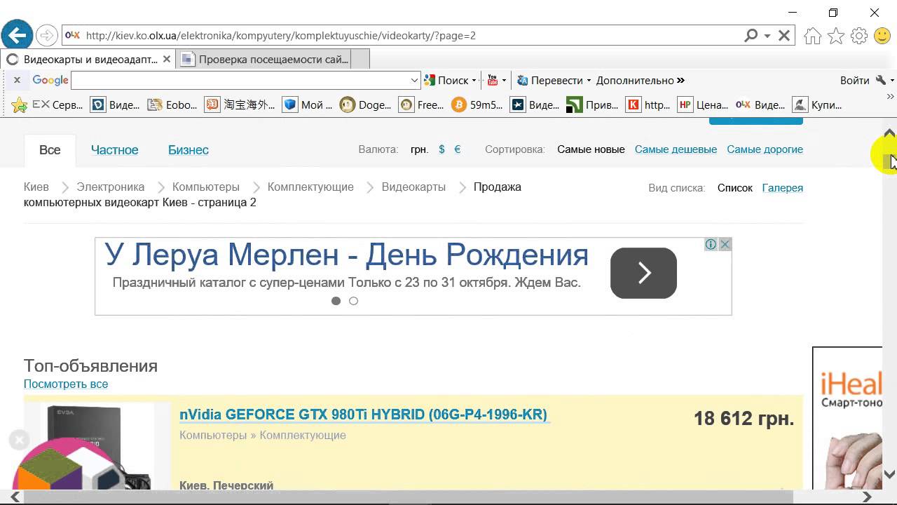Viewport: 897px width, 505px height.
Task: Switch currency to dollars
Action: [x=441, y=149]
